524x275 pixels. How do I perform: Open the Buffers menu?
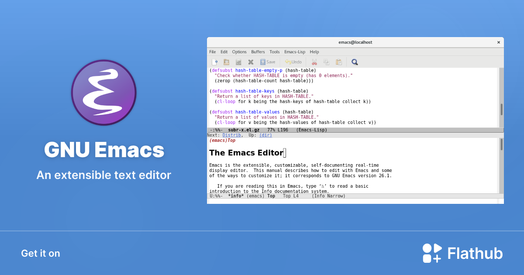[258, 52]
